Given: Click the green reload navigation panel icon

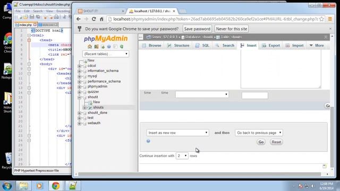Looking at the screenshot, I should click(x=122, y=47).
